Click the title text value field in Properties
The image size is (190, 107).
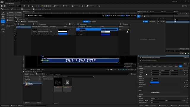(64, 29)
